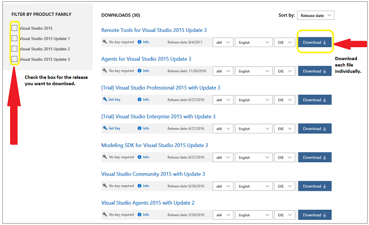This screenshot has height=225, width=369.
Task: Download Modeling SDK for Visual Studio 2015
Action: (x=315, y=157)
